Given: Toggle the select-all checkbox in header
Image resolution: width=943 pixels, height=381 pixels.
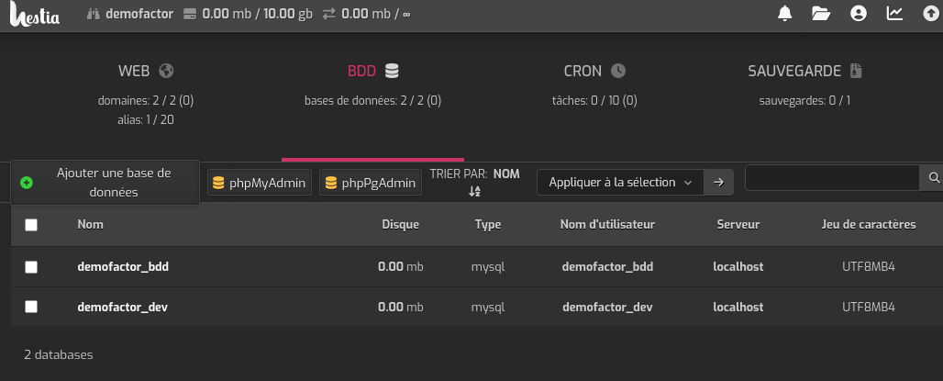Looking at the screenshot, I should point(31,225).
